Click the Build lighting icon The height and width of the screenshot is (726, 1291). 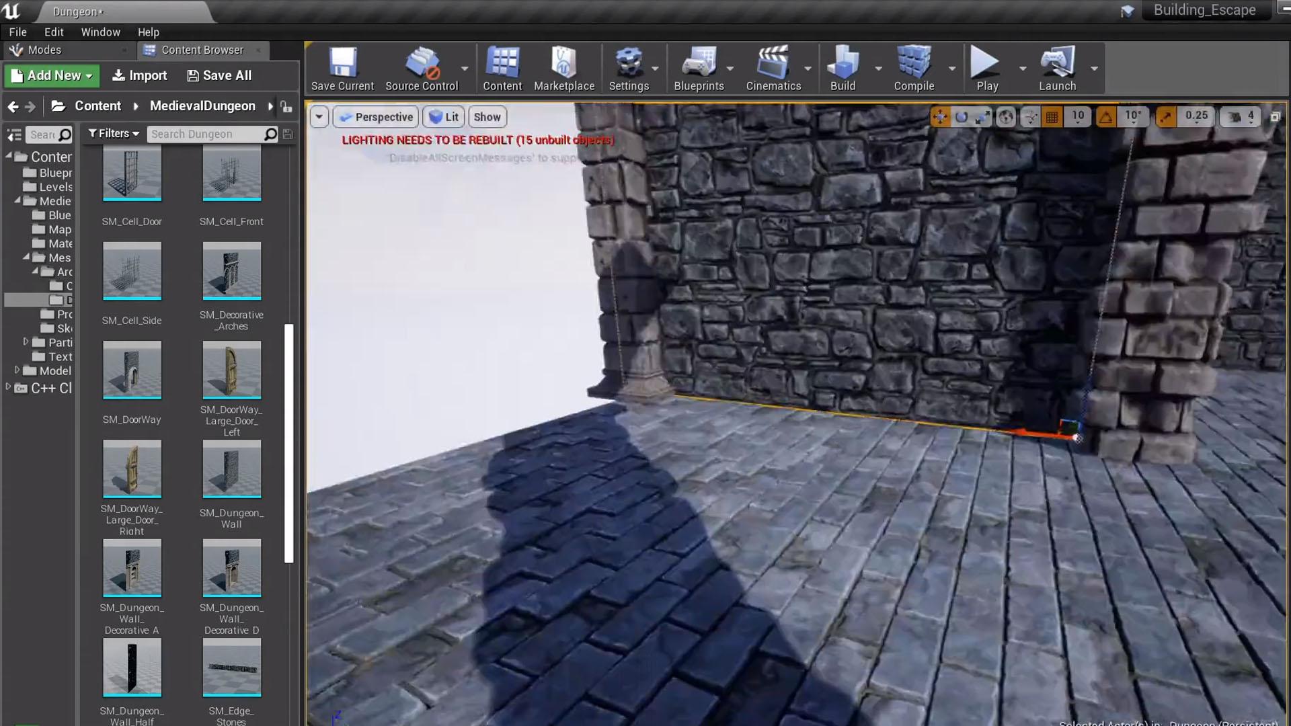pos(843,69)
